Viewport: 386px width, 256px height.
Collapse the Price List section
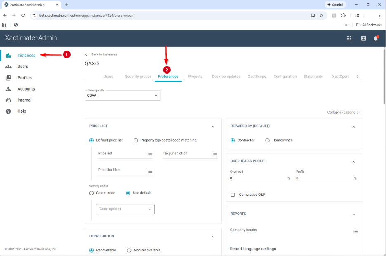click(213, 127)
